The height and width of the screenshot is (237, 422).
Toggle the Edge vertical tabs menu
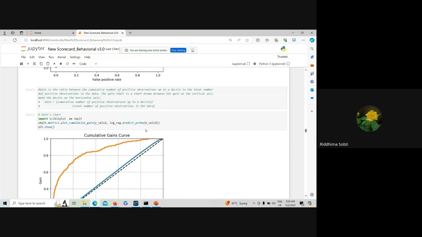21,33
